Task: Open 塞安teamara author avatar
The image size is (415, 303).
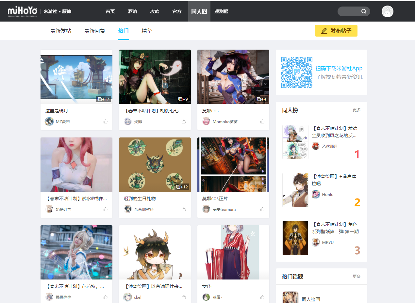Action: coord(206,209)
